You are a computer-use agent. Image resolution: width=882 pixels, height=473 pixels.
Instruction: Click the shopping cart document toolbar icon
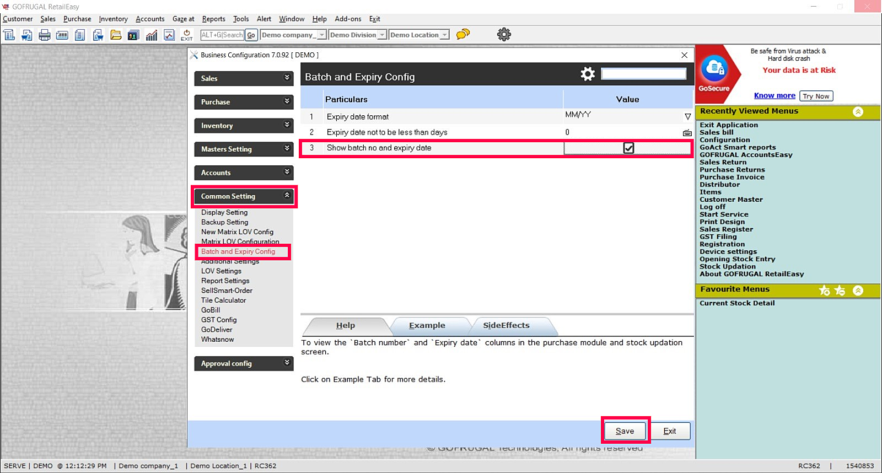point(27,35)
